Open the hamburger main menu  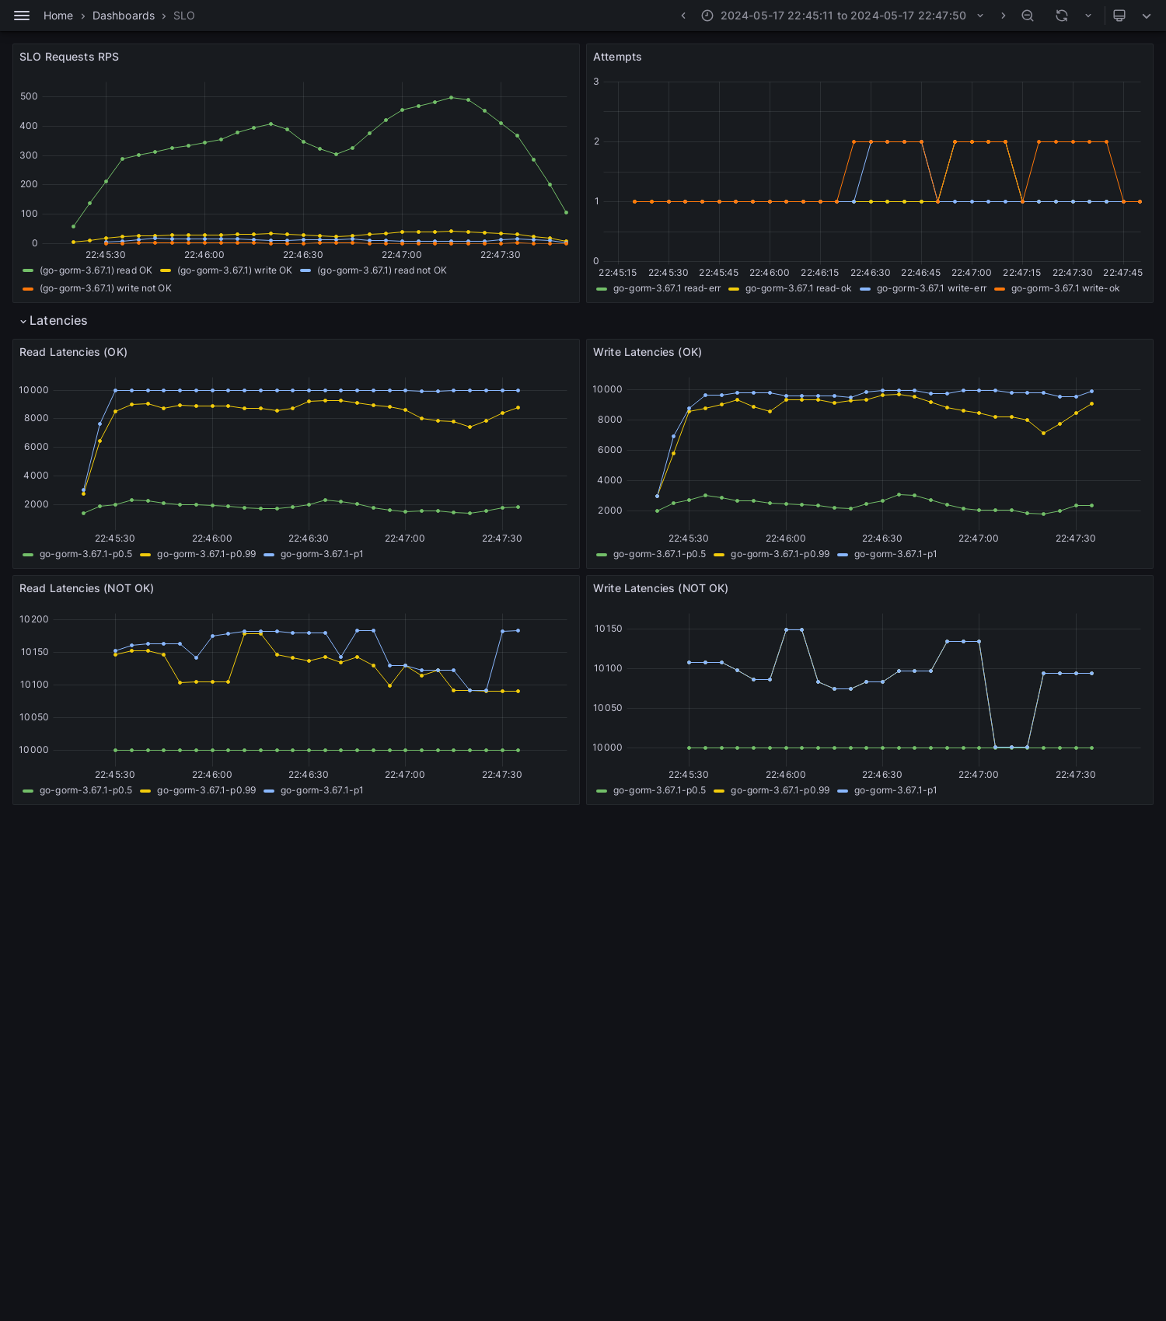coord(22,16)
